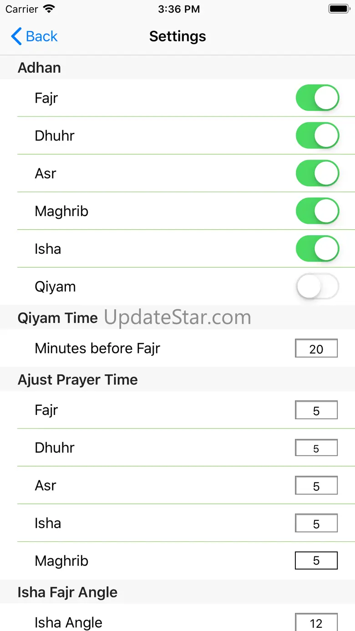Image resolution: width=355 pixels, height=631 pixels.
Task: Tap the Asr adjustment value field
Action: coord(316,486)
